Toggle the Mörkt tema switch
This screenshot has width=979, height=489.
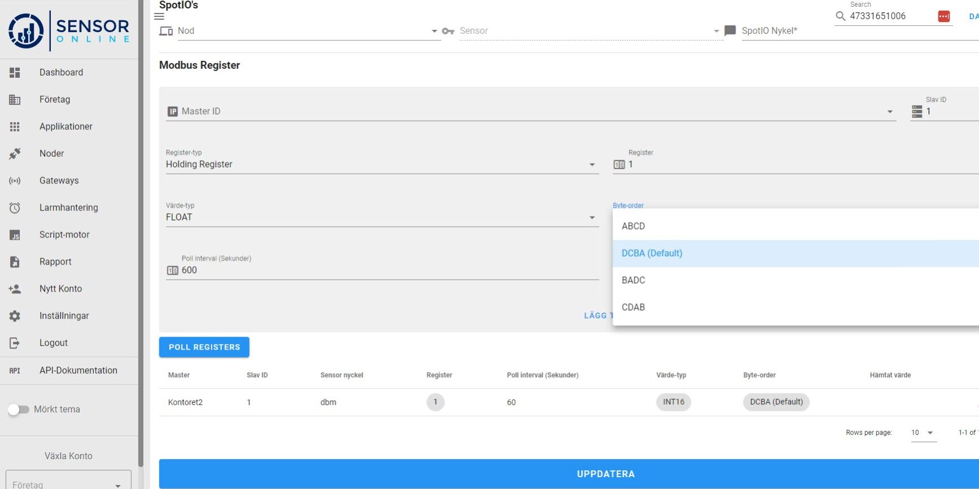tap(19, 409)
